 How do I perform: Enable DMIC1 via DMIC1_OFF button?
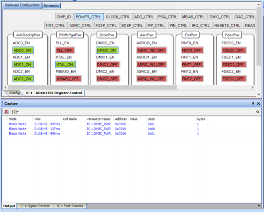click(108, 65)
